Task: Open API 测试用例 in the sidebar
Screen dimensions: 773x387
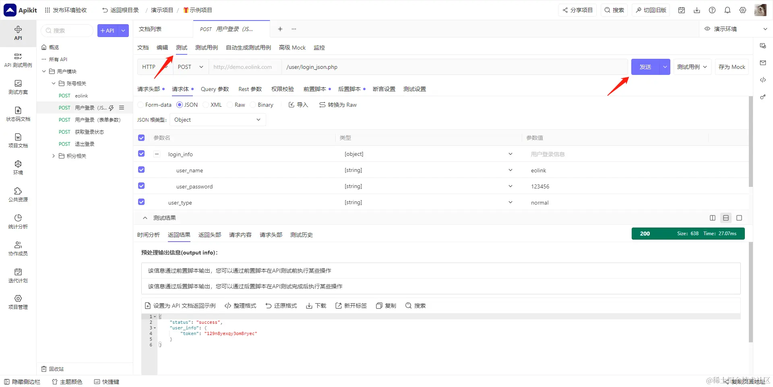Action: (18, 60)
